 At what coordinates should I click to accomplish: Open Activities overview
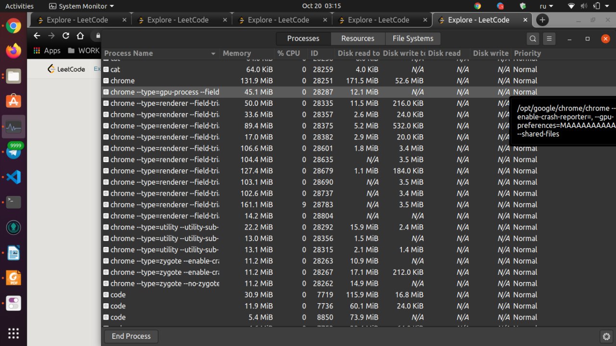click(x=19, y=6)
